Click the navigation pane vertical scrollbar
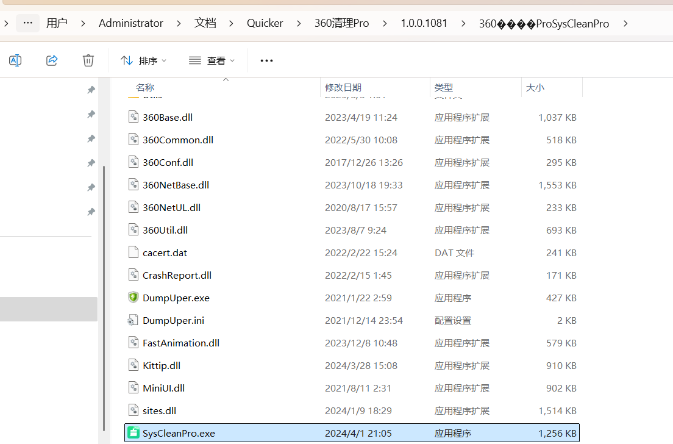Image resolution: width=673 pixels, height=444 pixels. tap(104, 298)
